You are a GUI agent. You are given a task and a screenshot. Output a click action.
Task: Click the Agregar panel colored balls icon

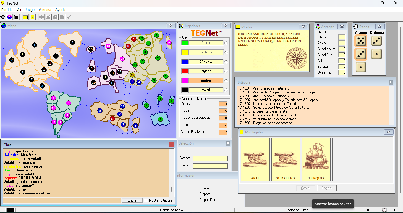(318, 27)
